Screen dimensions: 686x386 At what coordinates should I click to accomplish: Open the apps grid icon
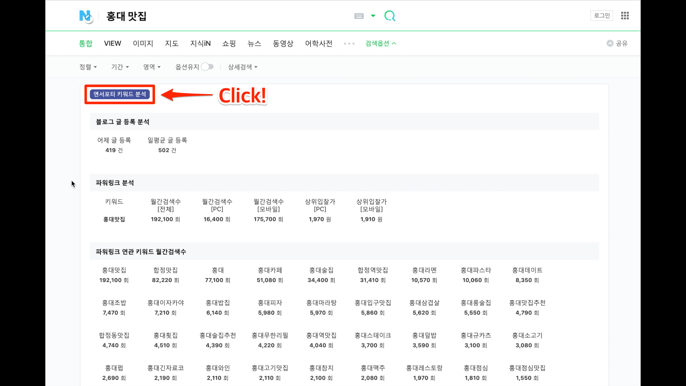[x=625, y=16]
